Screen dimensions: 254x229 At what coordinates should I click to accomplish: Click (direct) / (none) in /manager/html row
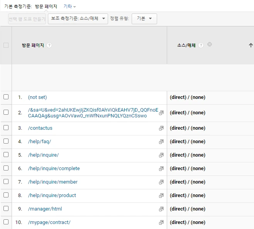click(188, 209)
